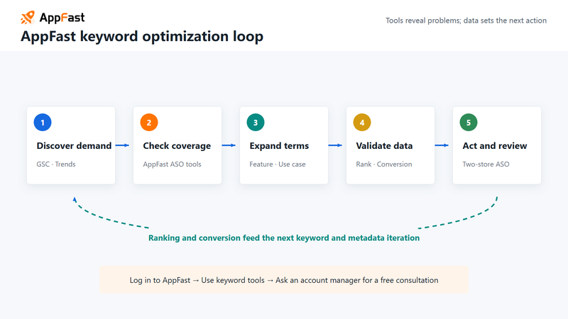Select the yellow step 4 circle
The height and width of the screenshot is (319, 568).
362,122
